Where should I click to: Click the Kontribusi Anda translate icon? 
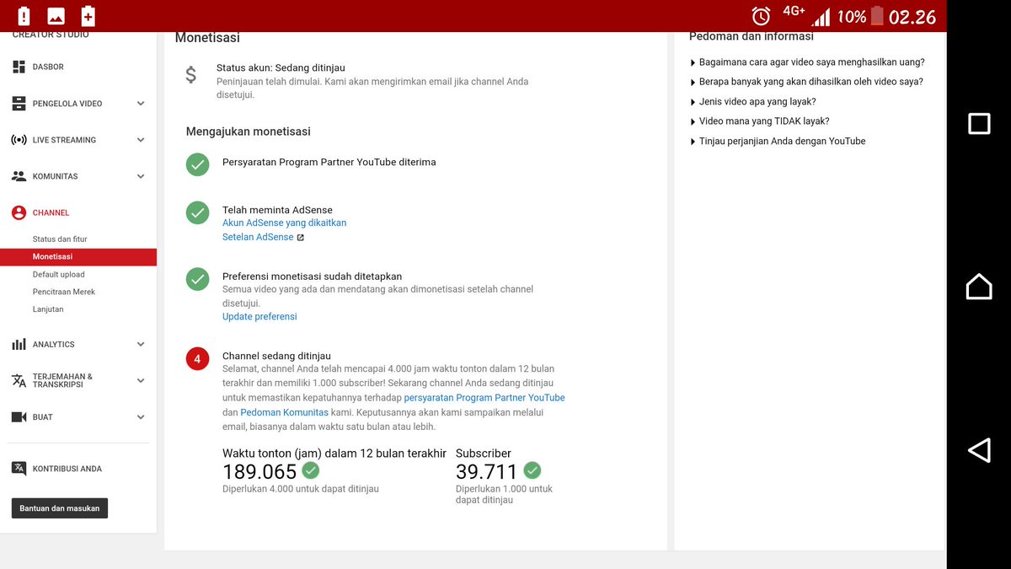click(19, 469)
